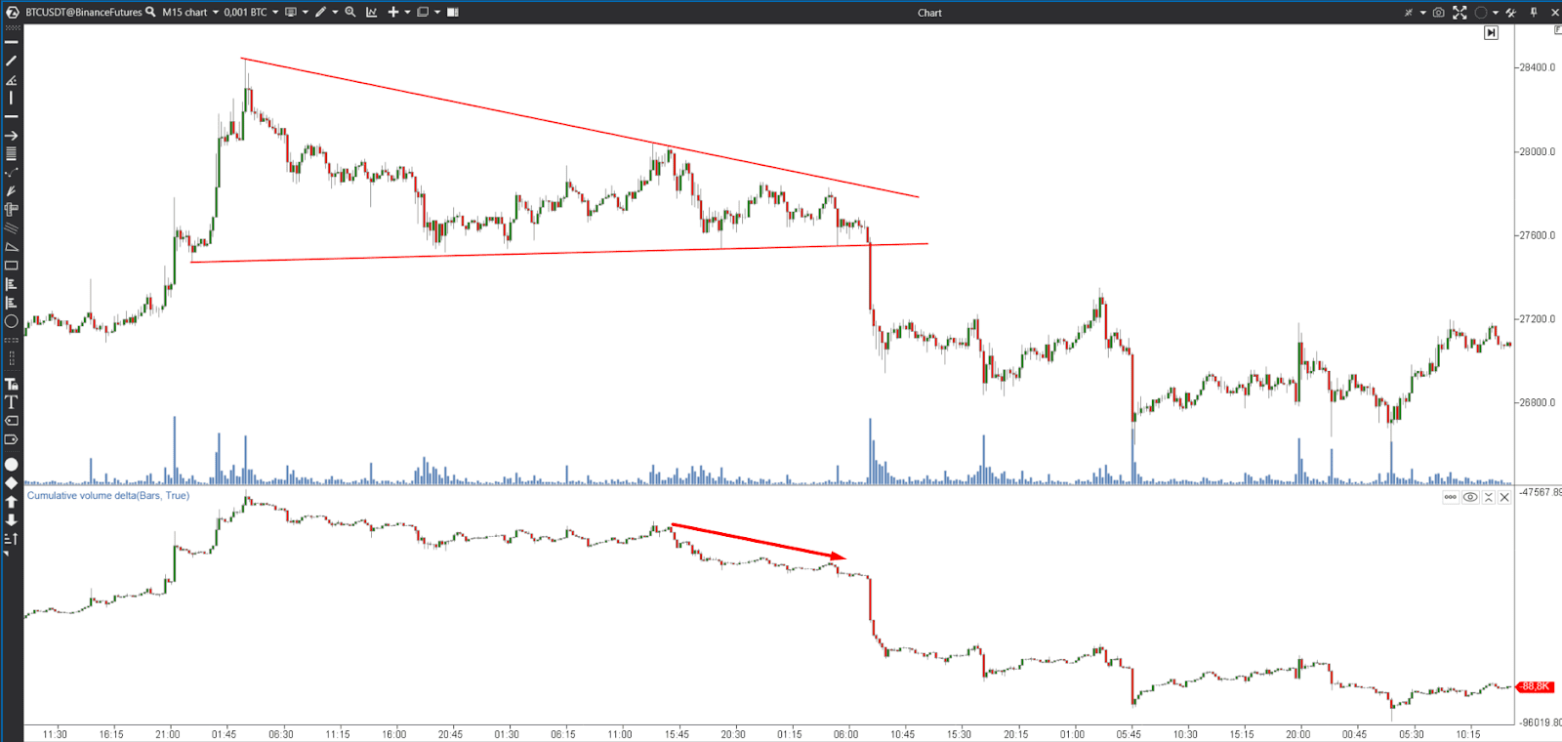Close the chart window with X
The image size is (1562, 742).
coord(1555,12)
